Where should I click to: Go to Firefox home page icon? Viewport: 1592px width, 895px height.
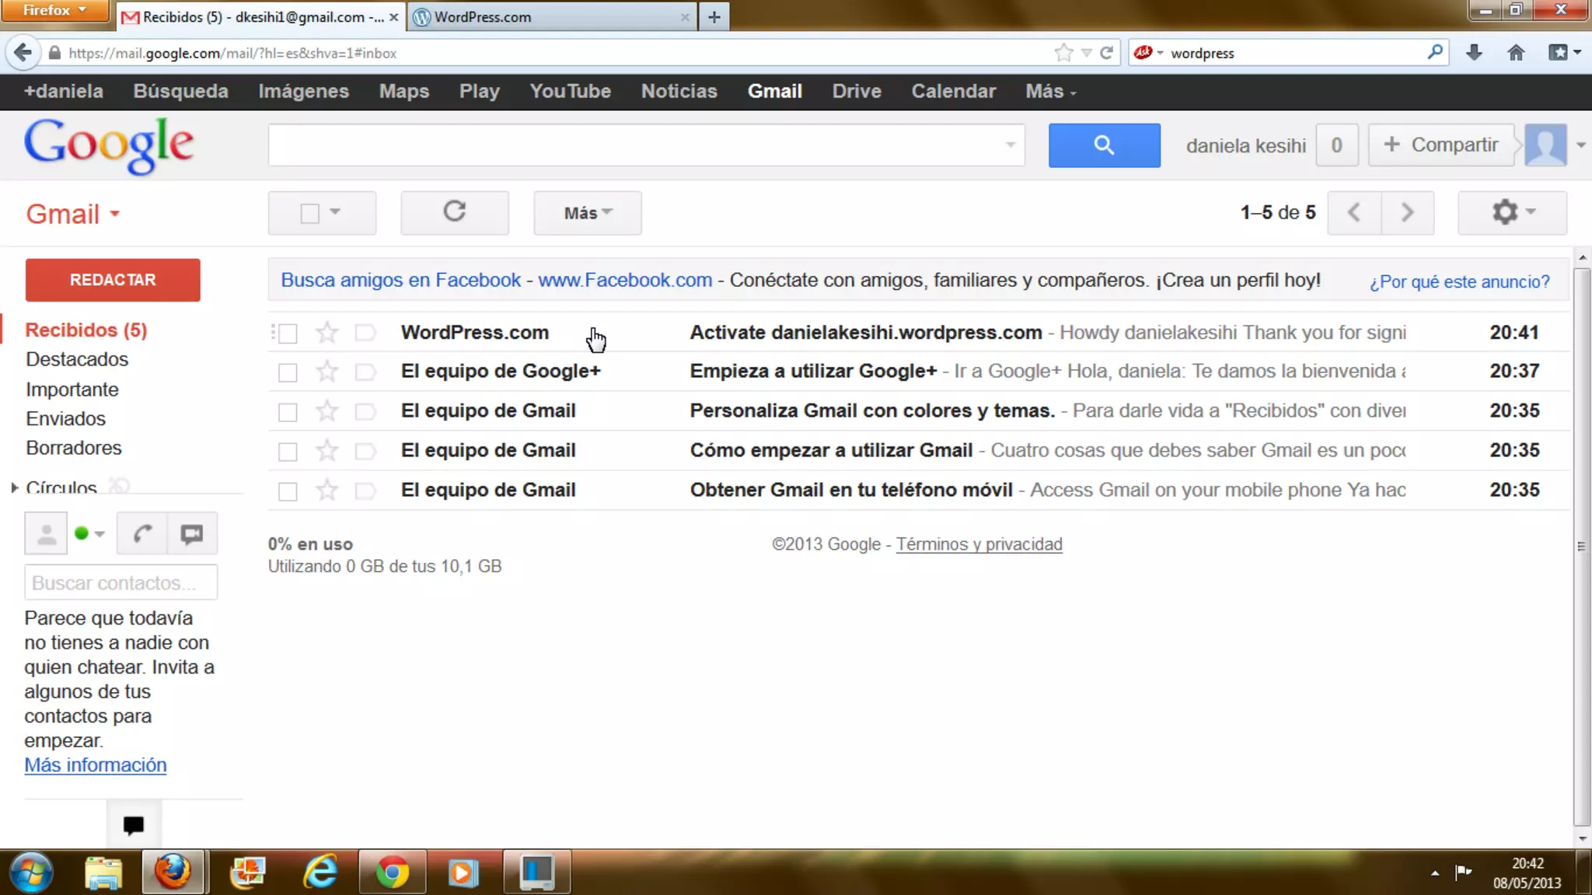(1516, 53)
